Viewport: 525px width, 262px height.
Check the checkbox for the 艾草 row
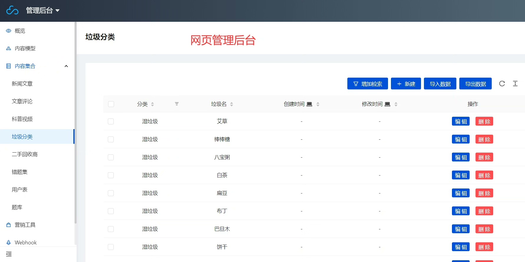tap(111, 121)
